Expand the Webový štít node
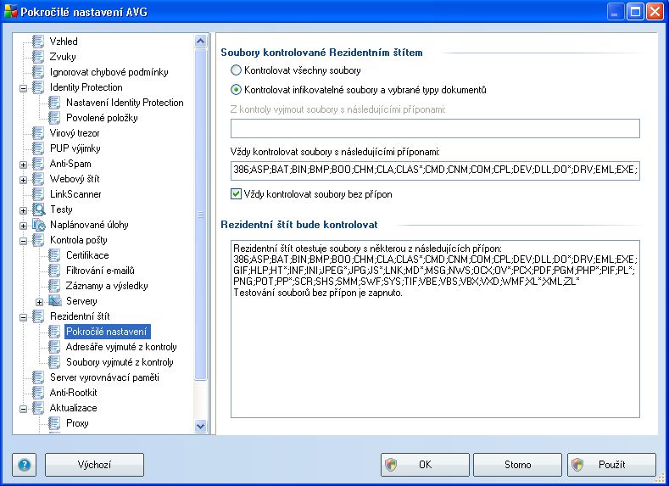The image size is (669, 486). [23, 180]
